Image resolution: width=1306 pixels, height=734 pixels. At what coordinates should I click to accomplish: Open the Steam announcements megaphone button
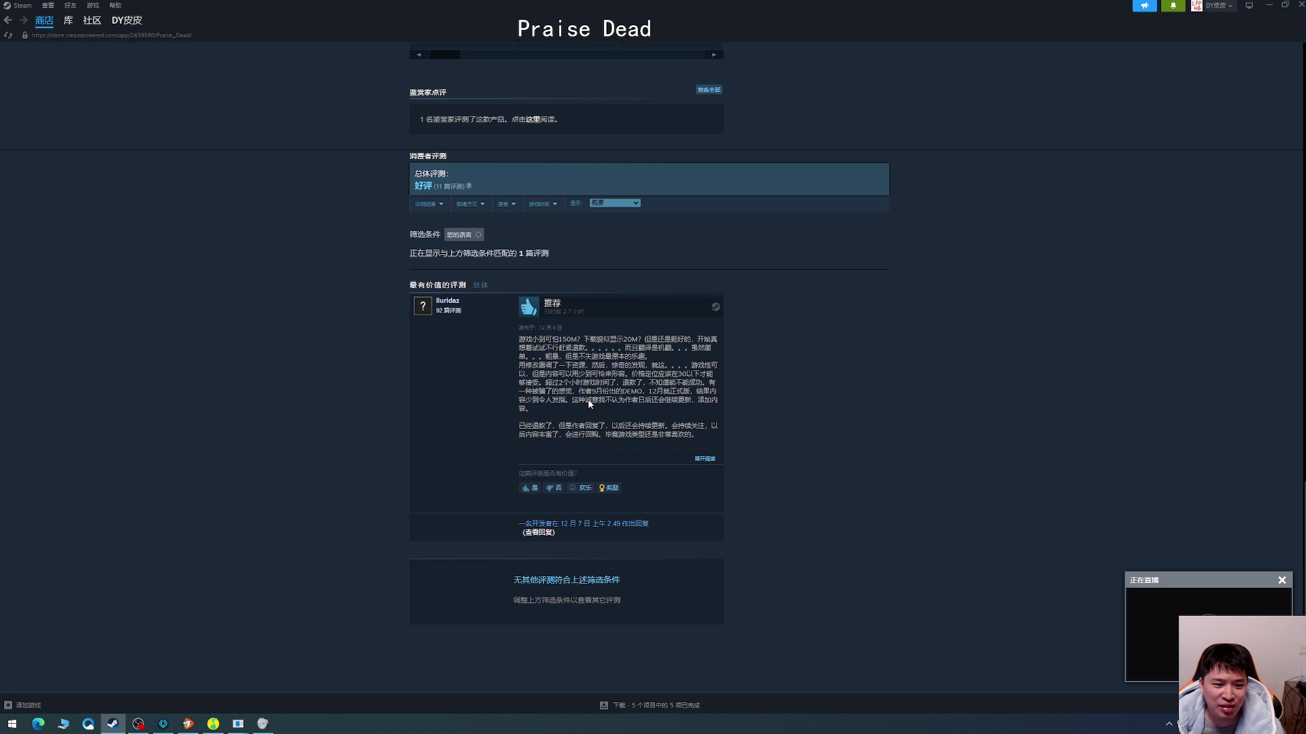pyautogui.click(x=1145, y=5)
